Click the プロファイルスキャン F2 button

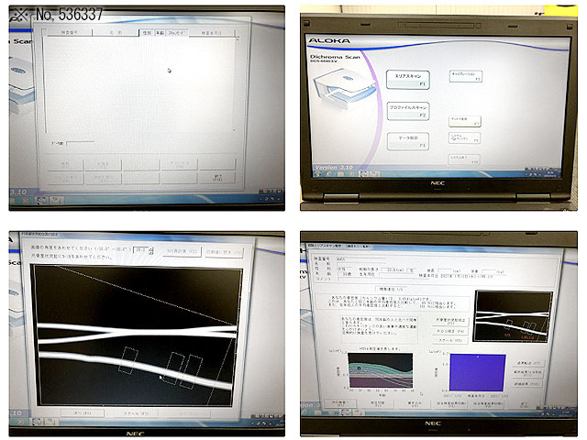408,112
